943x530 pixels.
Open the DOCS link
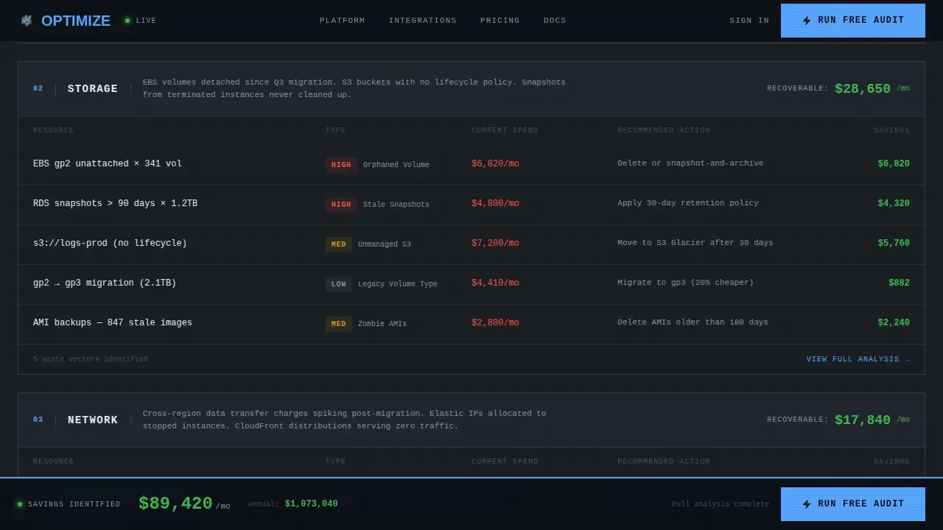555,21
